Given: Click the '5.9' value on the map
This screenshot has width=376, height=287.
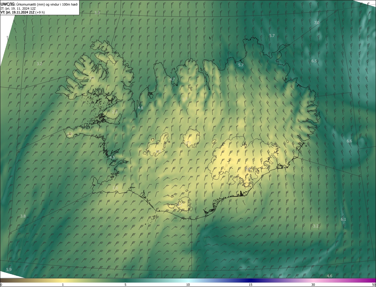Looking at the screenshot, I should click(9, 269).
